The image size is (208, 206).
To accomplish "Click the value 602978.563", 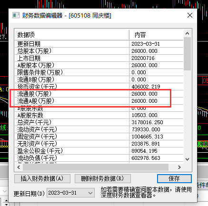I will 146,158.
